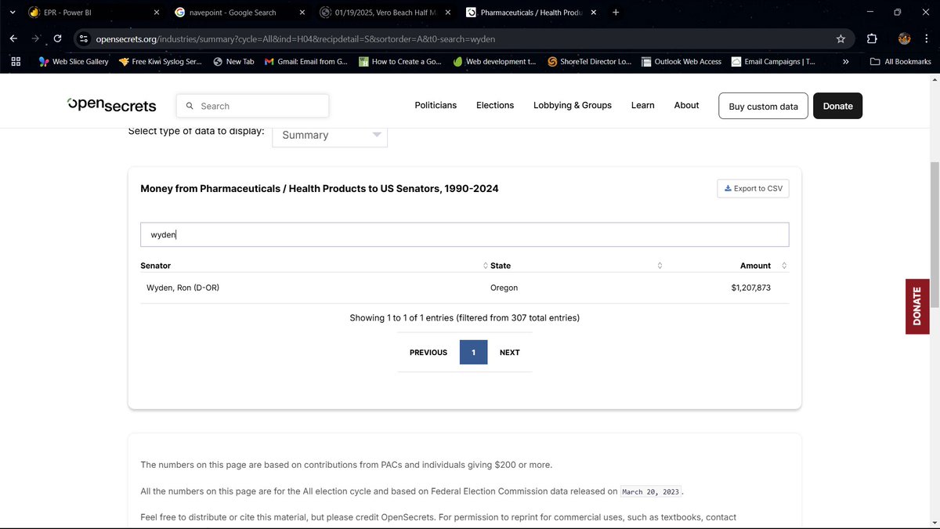Open the Summary data type dropdown
Viewport: 940px width, 529px height.
click(x=330, y=135)
